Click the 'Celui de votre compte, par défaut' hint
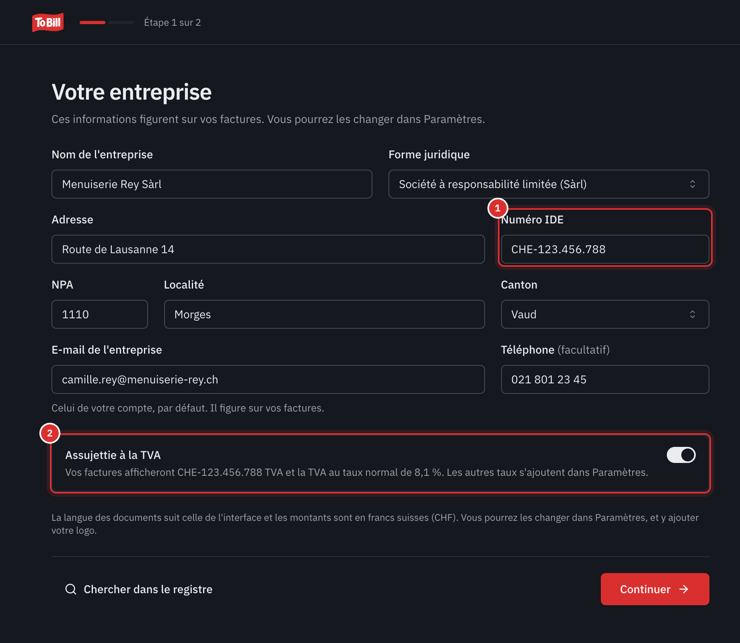Viewport: 740px width, 643px height. [x=188, y=408]
